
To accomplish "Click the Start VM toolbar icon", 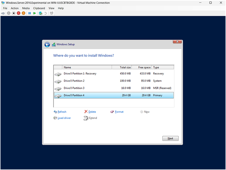I will click(9, 13).
